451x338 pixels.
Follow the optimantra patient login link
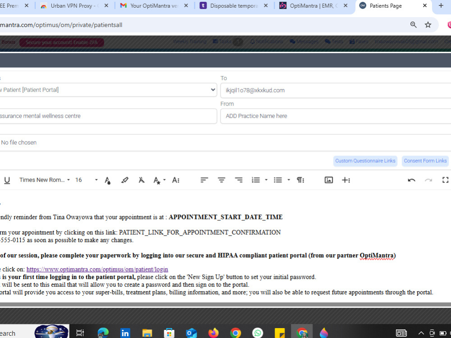tap(97, 269)
